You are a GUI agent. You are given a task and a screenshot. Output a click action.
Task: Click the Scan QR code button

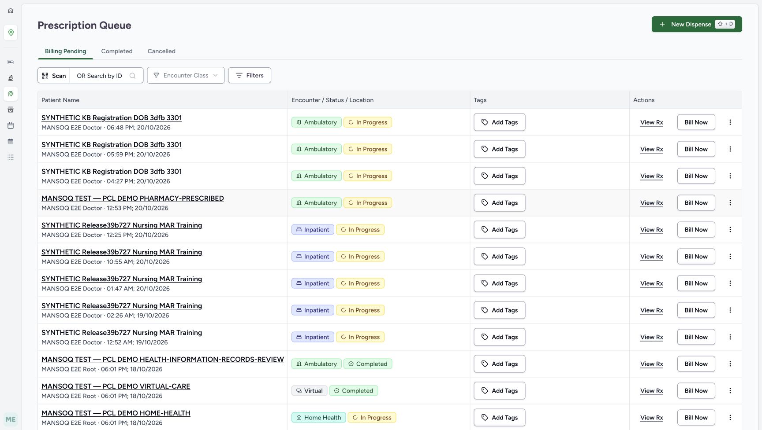pyautogui.click(x=54, y=76)
